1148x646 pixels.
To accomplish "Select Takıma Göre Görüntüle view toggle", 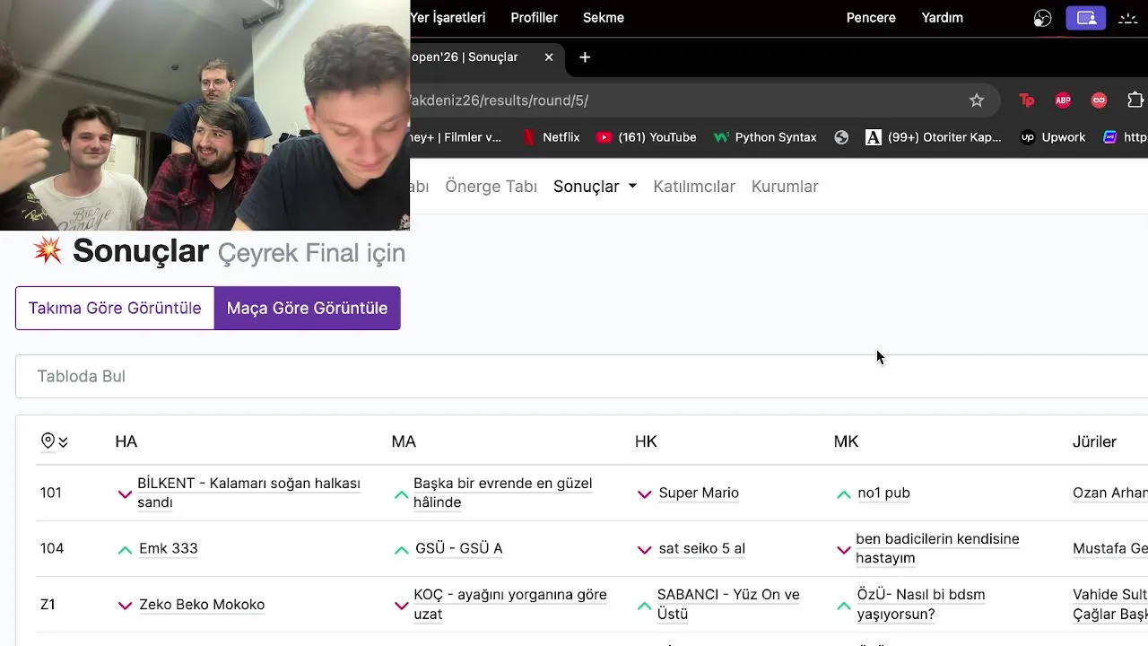I will 115,308.
